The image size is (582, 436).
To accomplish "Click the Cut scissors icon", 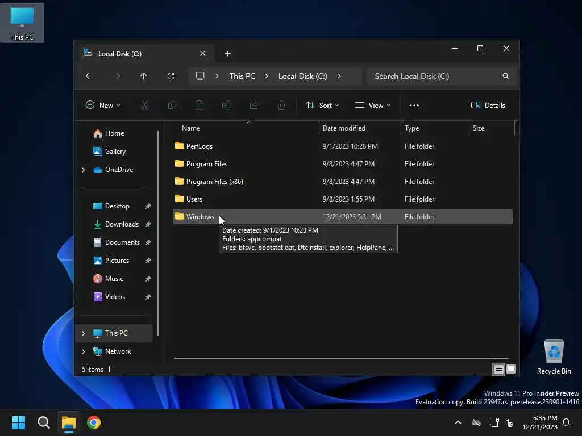I will (x=145, y=105).
